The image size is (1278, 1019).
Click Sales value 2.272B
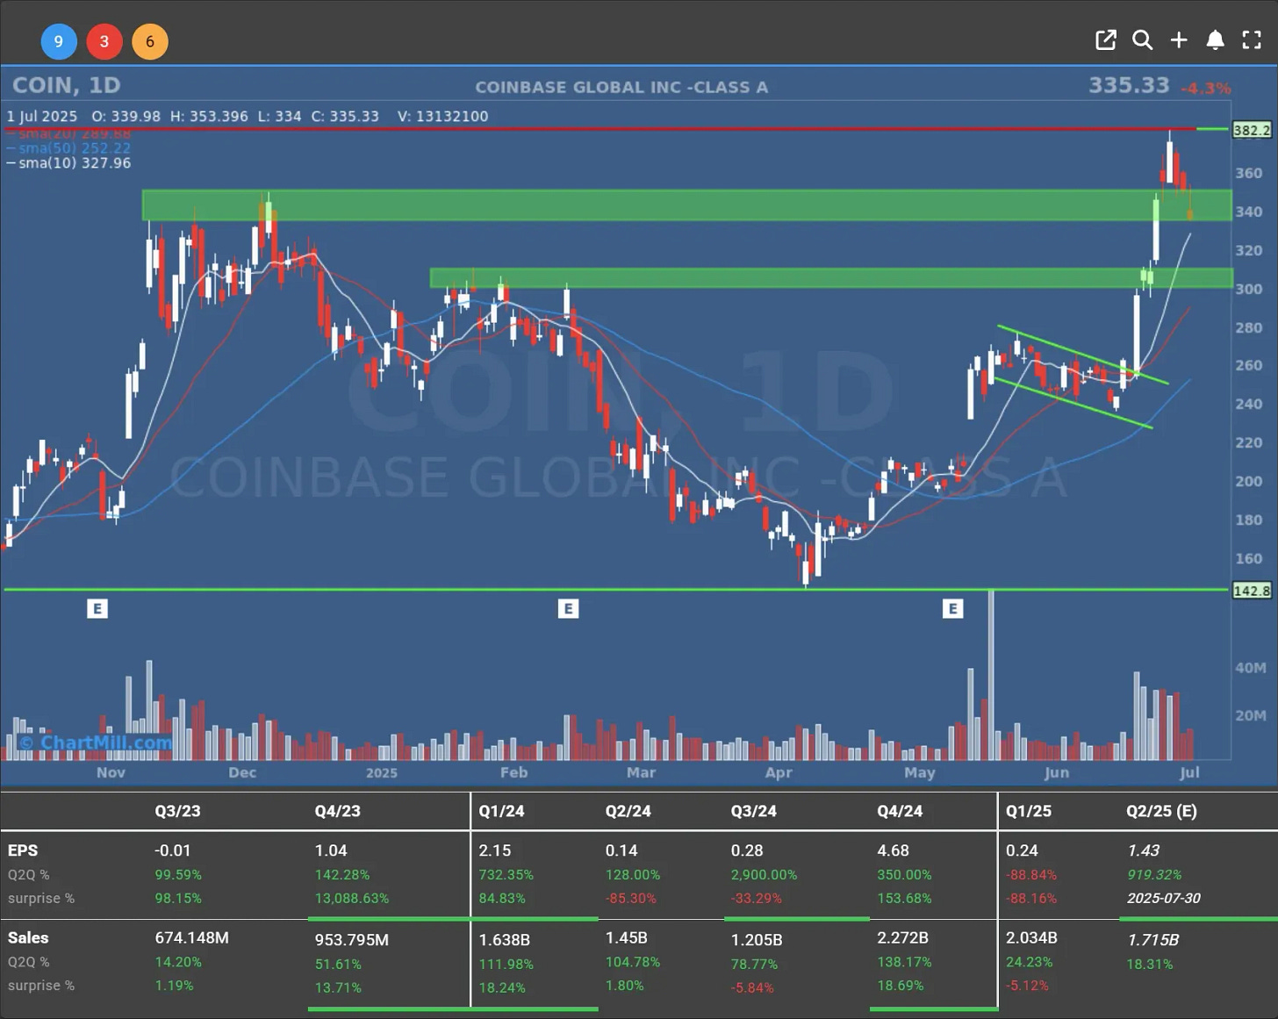(x=902, y=938)
